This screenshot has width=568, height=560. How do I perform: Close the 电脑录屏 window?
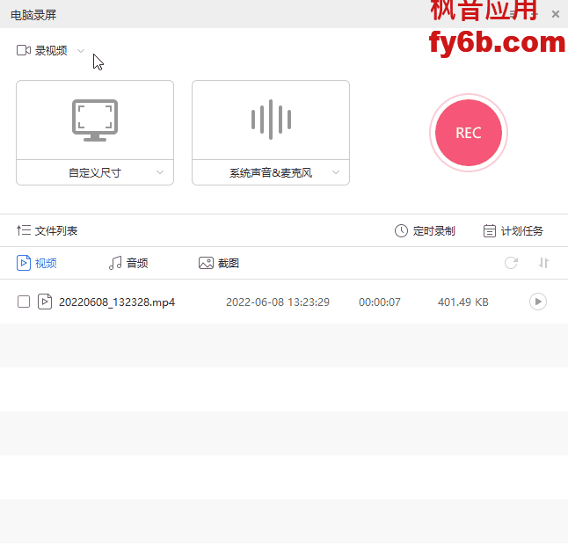pyautogui.click(x=556, y=14)
